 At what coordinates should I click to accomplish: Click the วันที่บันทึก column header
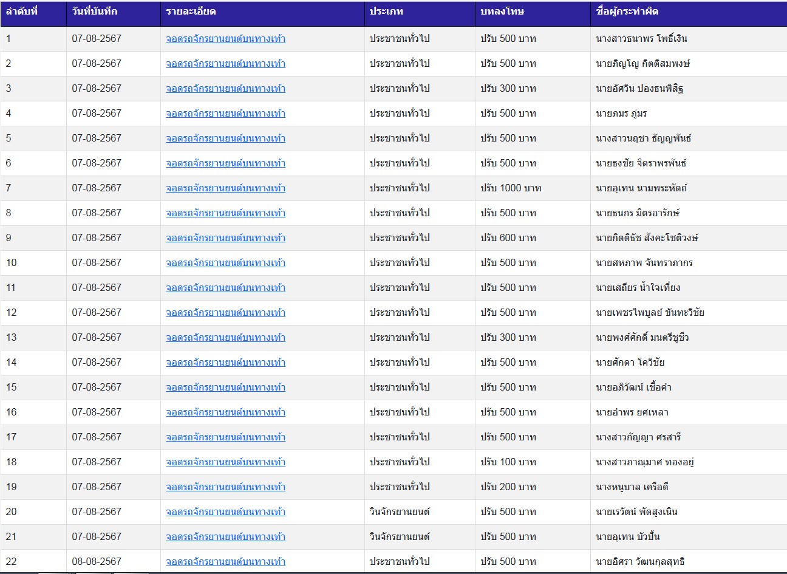point(95,12)
